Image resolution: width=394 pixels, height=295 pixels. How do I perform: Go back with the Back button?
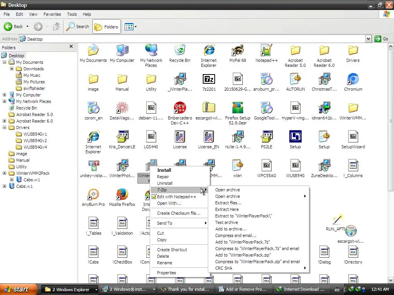pos(13,27)
